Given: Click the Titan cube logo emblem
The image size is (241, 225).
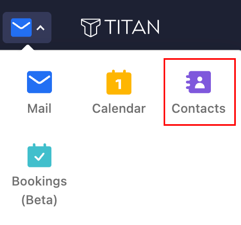Looking at the screenshot, I should click(91, 28).
